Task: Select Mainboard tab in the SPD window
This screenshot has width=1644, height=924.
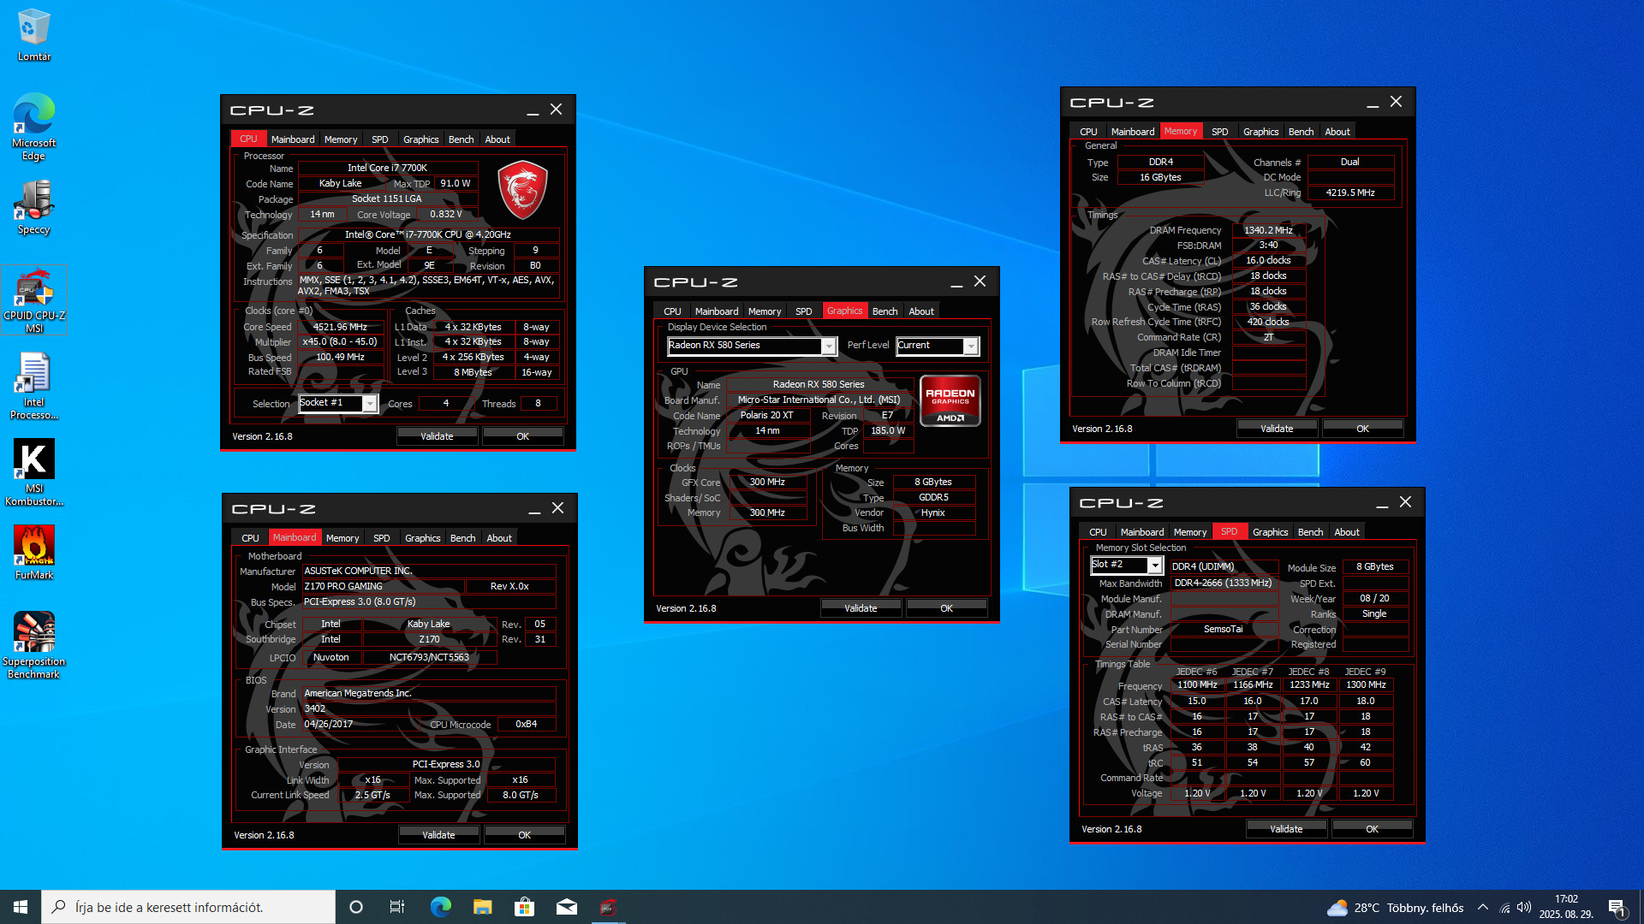Action: point(1141,532)
